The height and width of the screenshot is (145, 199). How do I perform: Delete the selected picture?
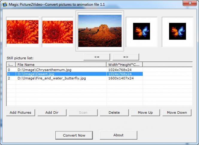(x=114, y=113)
